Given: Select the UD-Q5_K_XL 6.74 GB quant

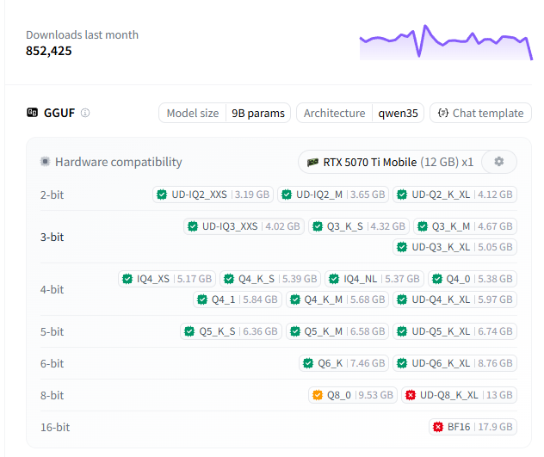Looking at the screenshot, I should [454, 331].
